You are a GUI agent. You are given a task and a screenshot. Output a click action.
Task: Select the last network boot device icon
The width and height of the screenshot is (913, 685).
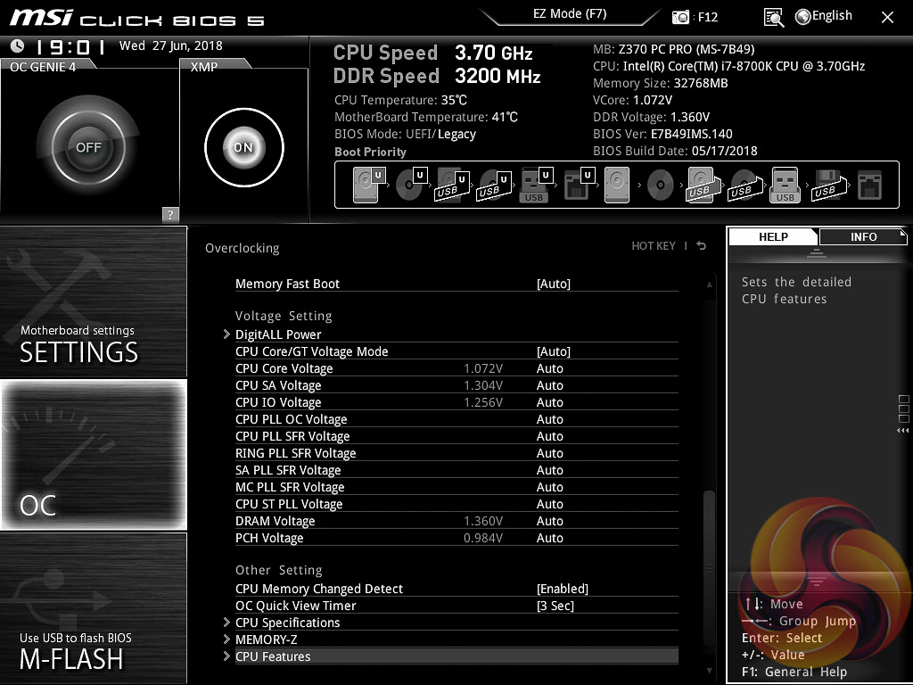(x=868, y=186)
